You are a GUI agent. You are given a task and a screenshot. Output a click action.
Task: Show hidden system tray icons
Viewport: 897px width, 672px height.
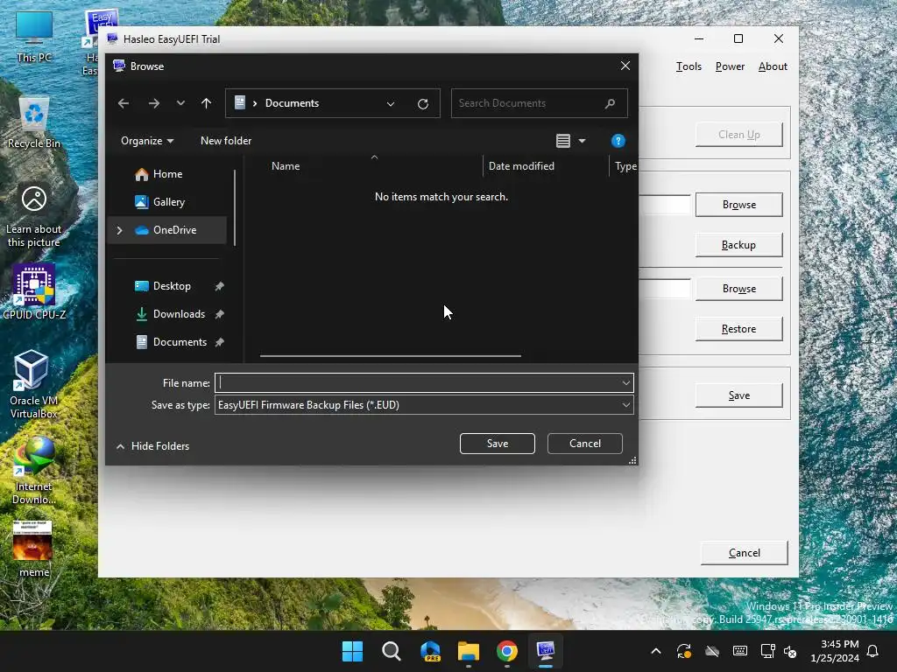[x=656, y=651]
